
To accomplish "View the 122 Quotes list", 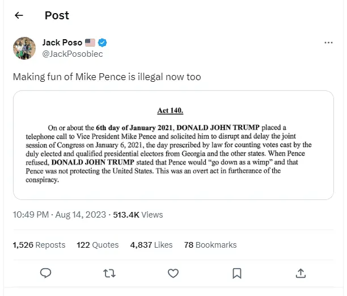I will pyautogui.click(x=98, y=245).
